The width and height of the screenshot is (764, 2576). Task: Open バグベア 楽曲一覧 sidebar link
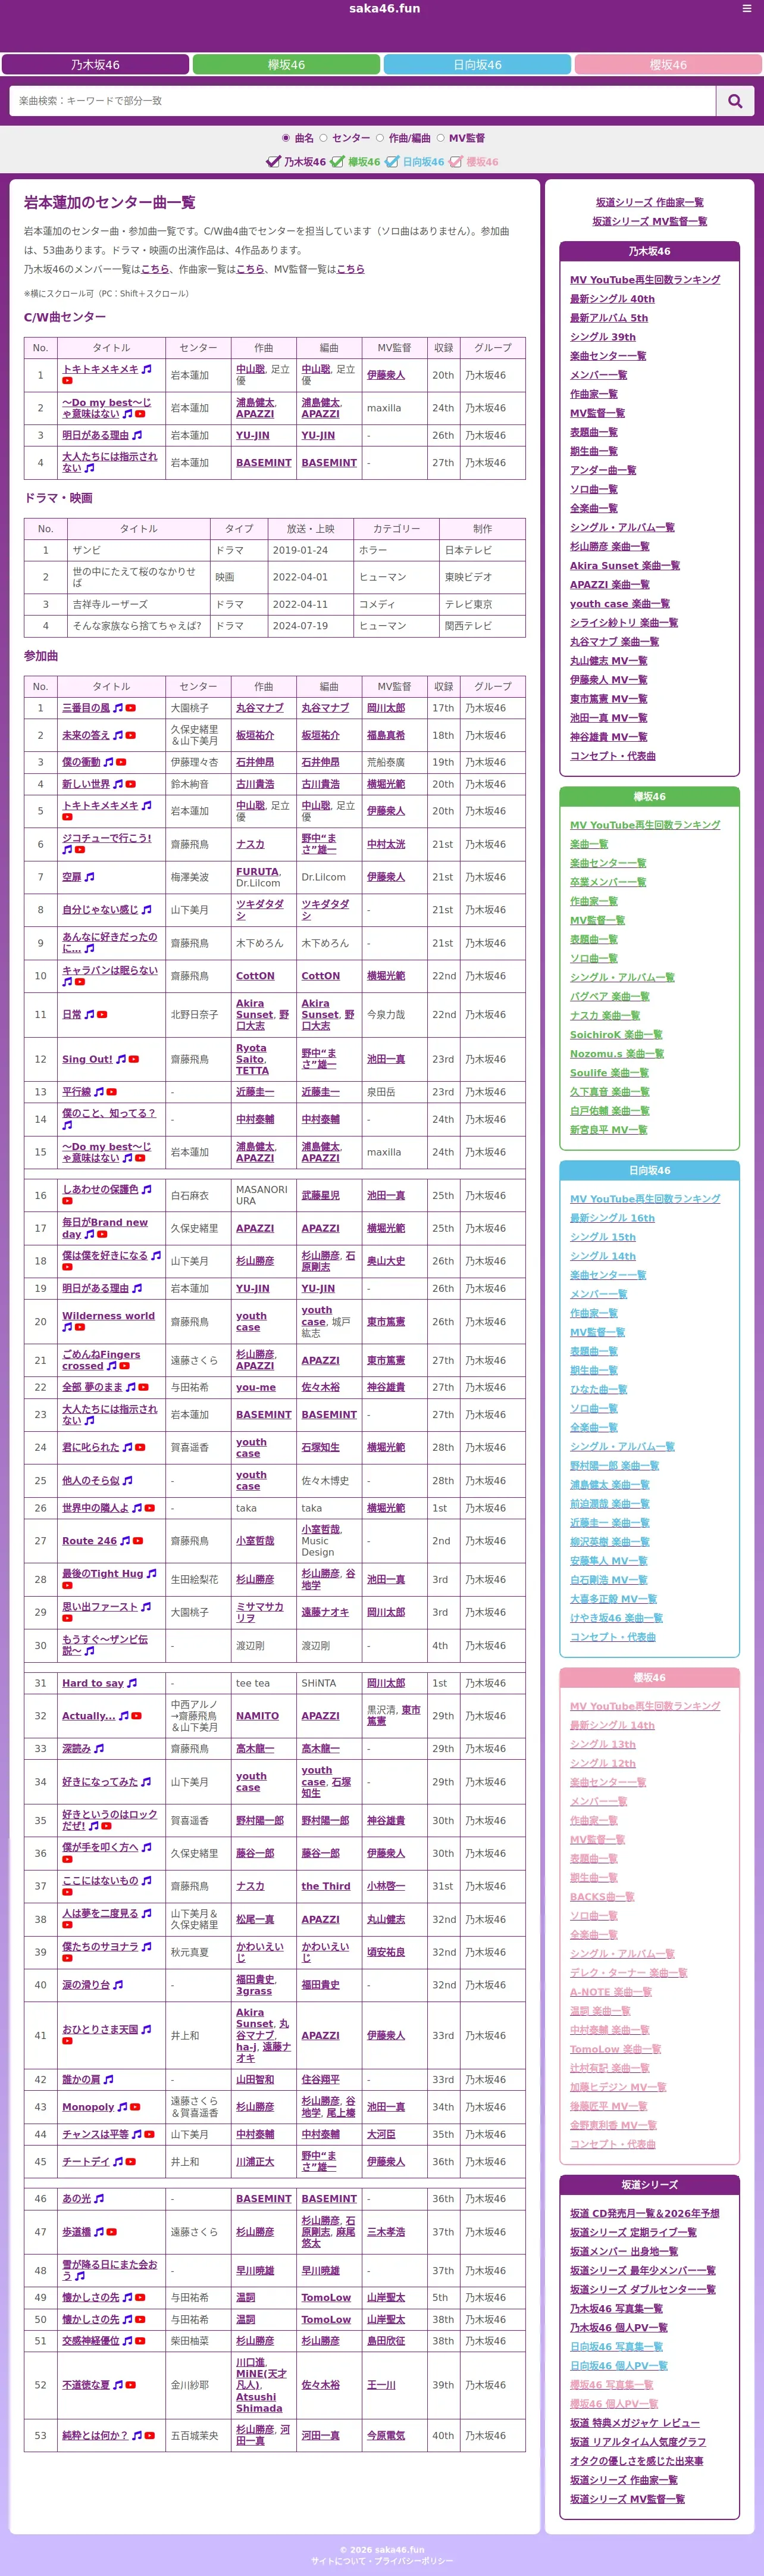tap(609, 997)
